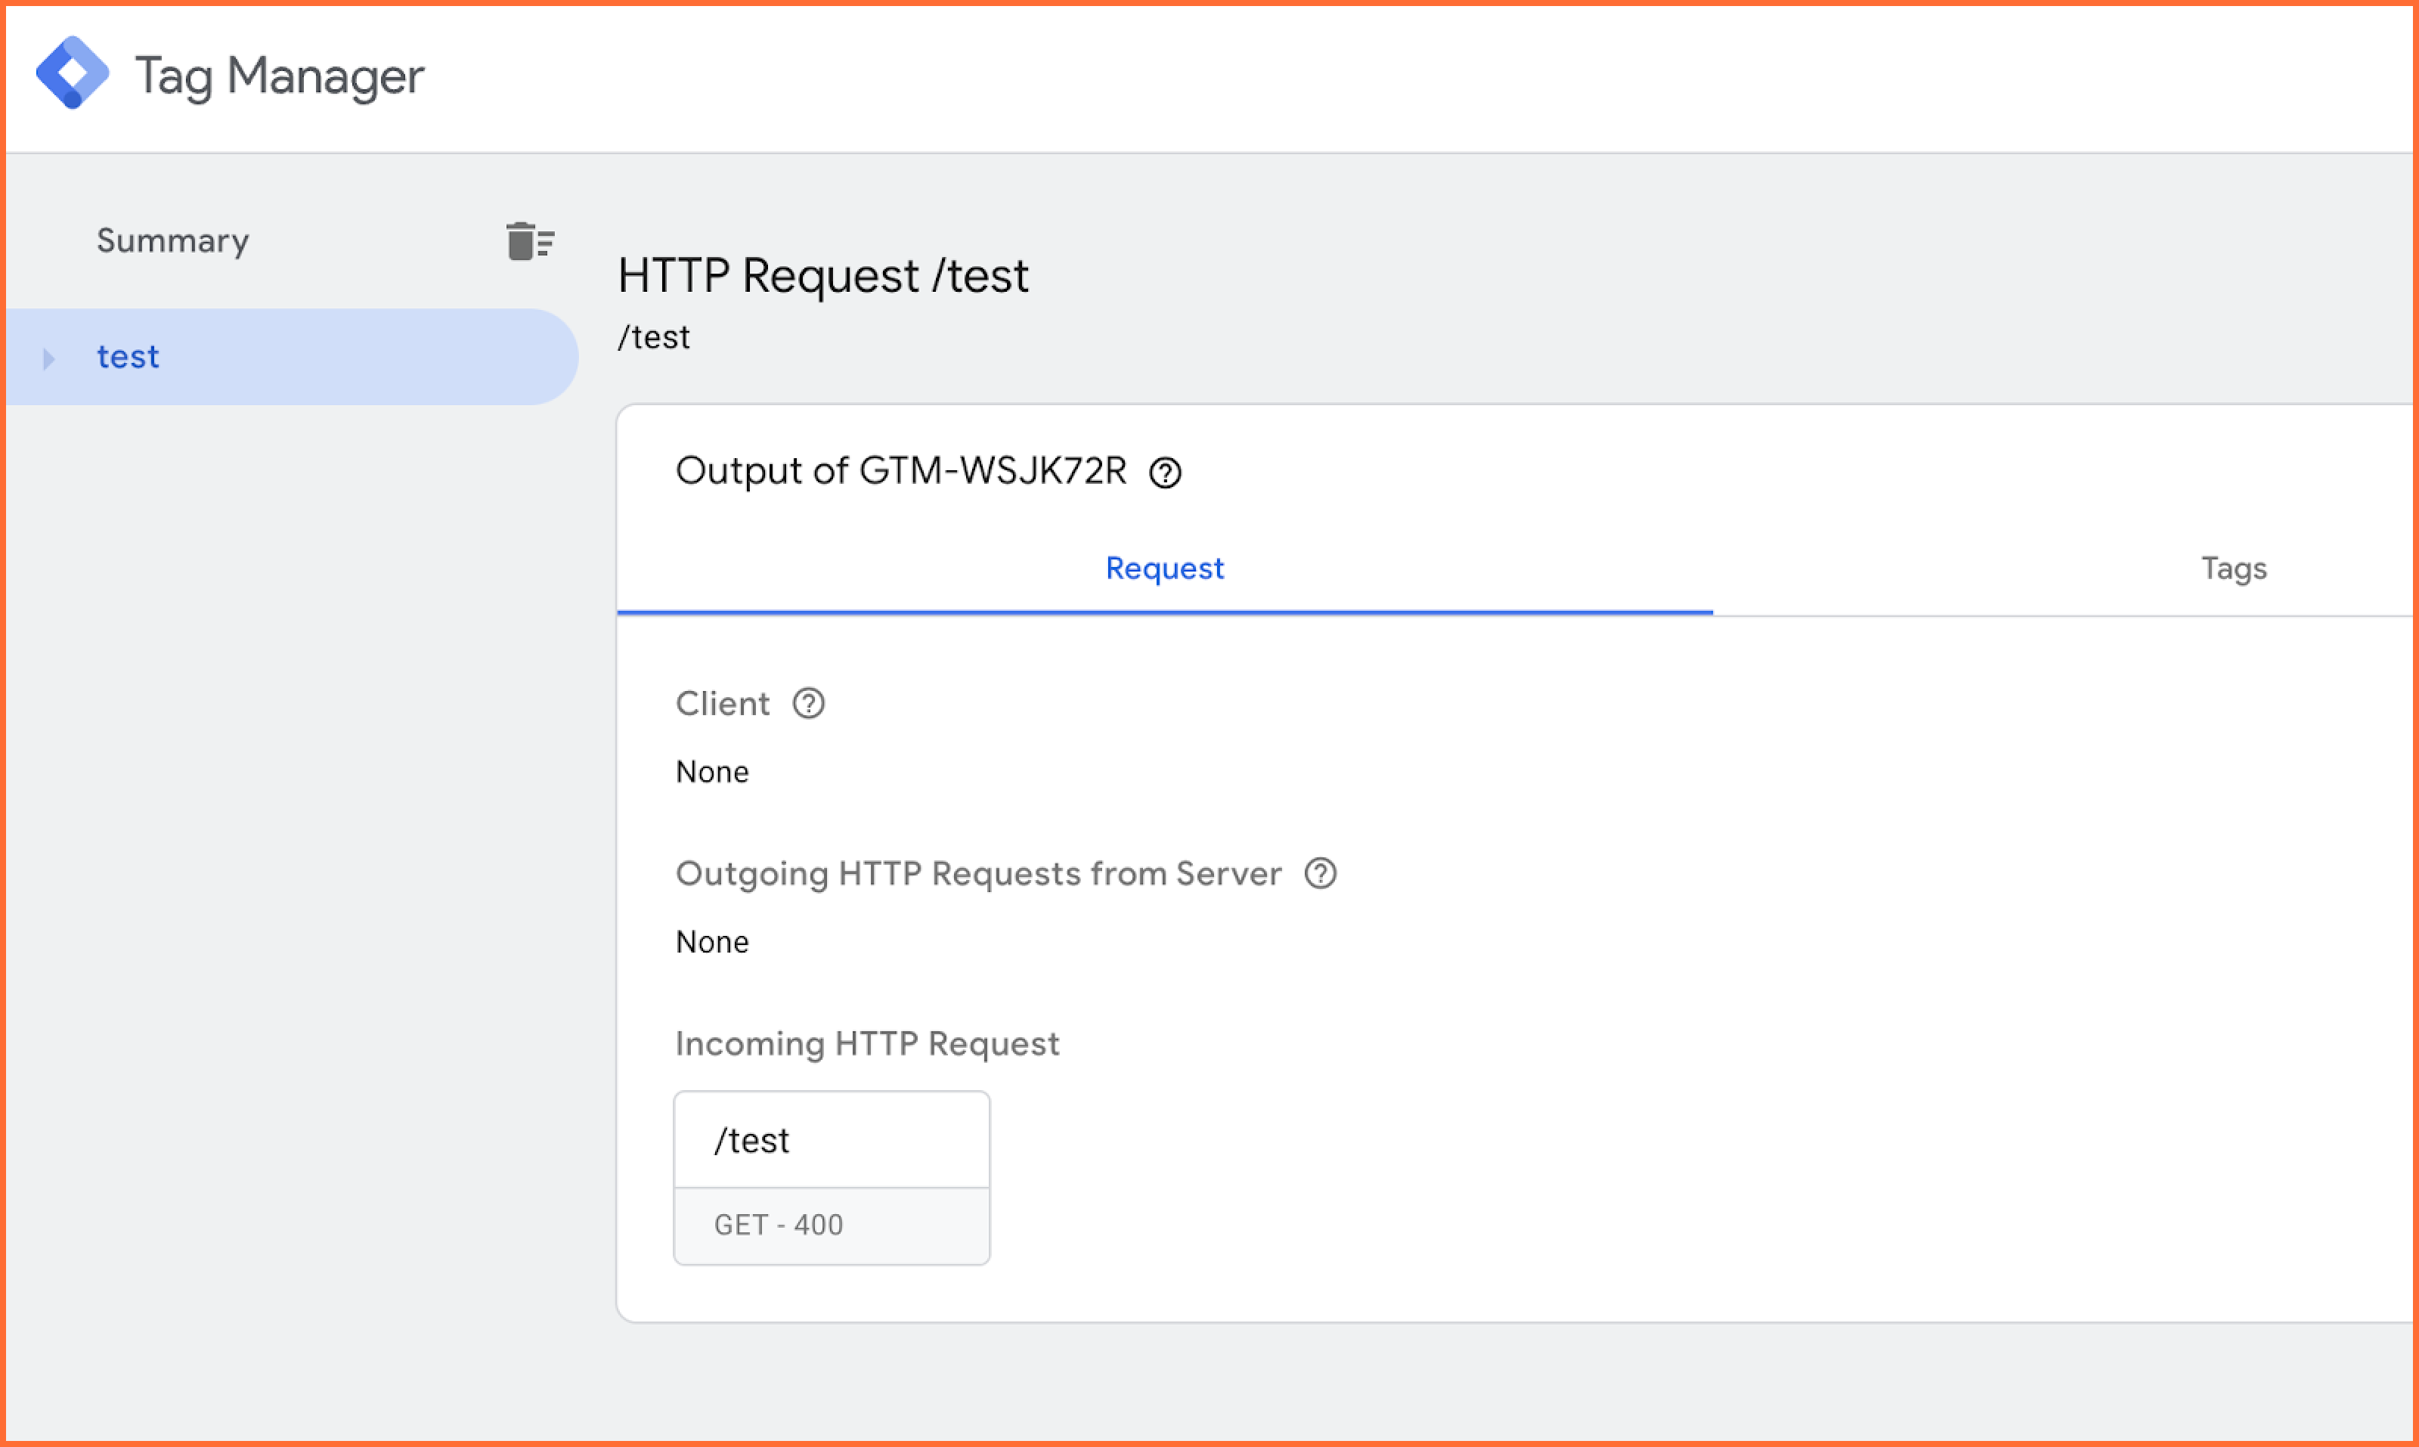Image resolution: width=2419 pixels, height=1447 pixels.
Task: Clear the request list with trash icon
Action: click(529, 241)
